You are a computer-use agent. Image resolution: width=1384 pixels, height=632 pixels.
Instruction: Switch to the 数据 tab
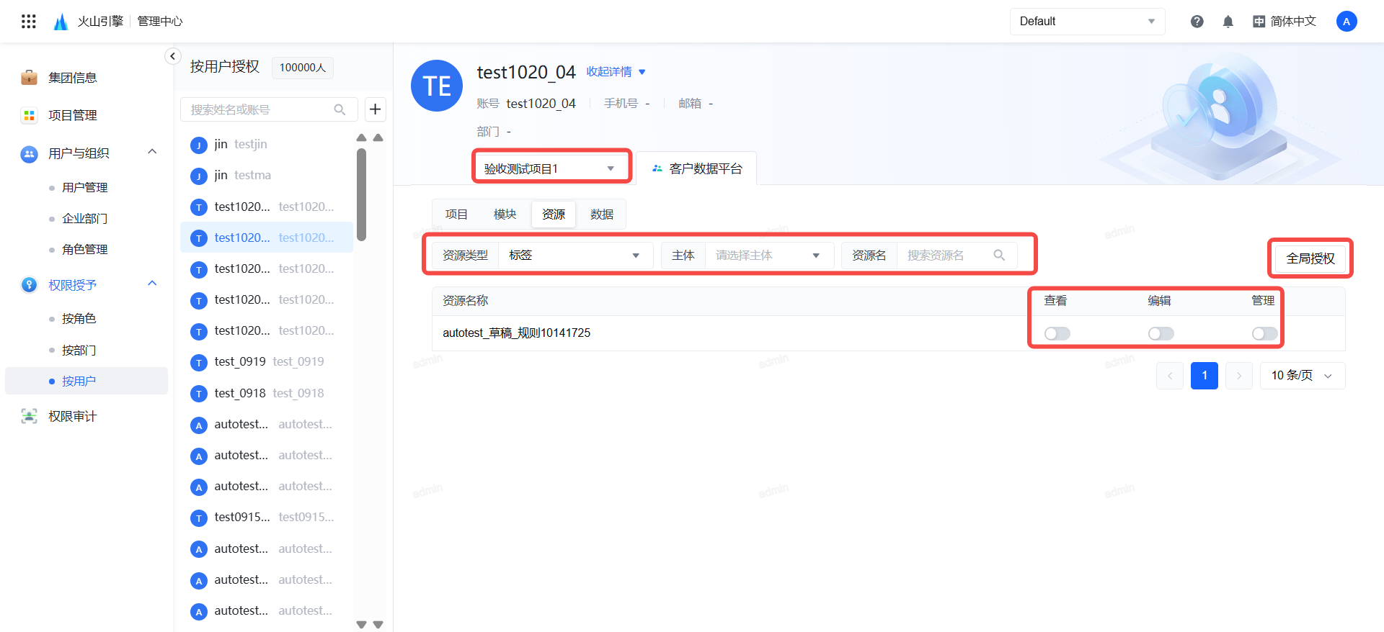pos(602,215)
